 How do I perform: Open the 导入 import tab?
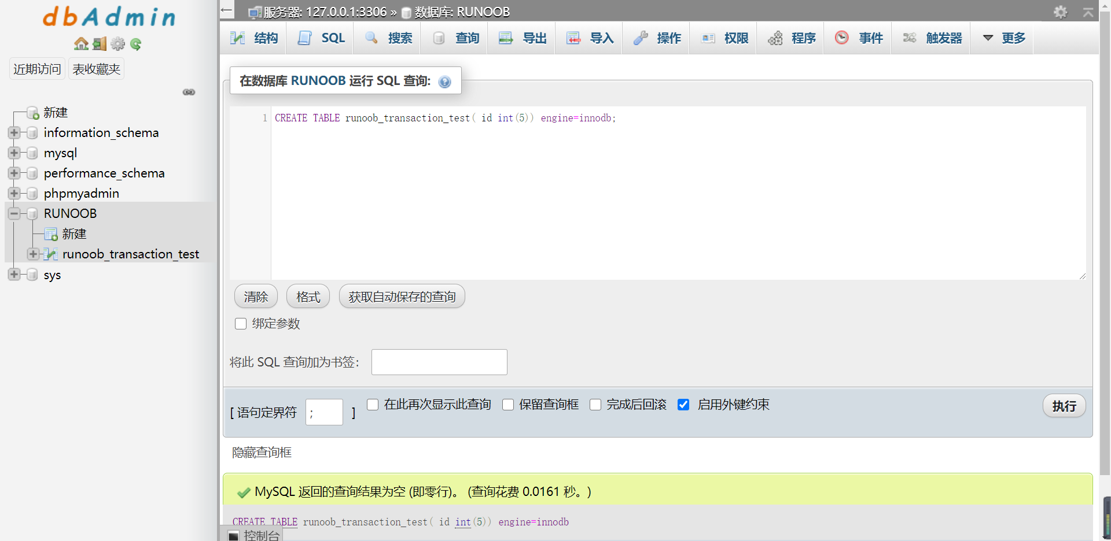pyautogui.click(x=590, y=38)
